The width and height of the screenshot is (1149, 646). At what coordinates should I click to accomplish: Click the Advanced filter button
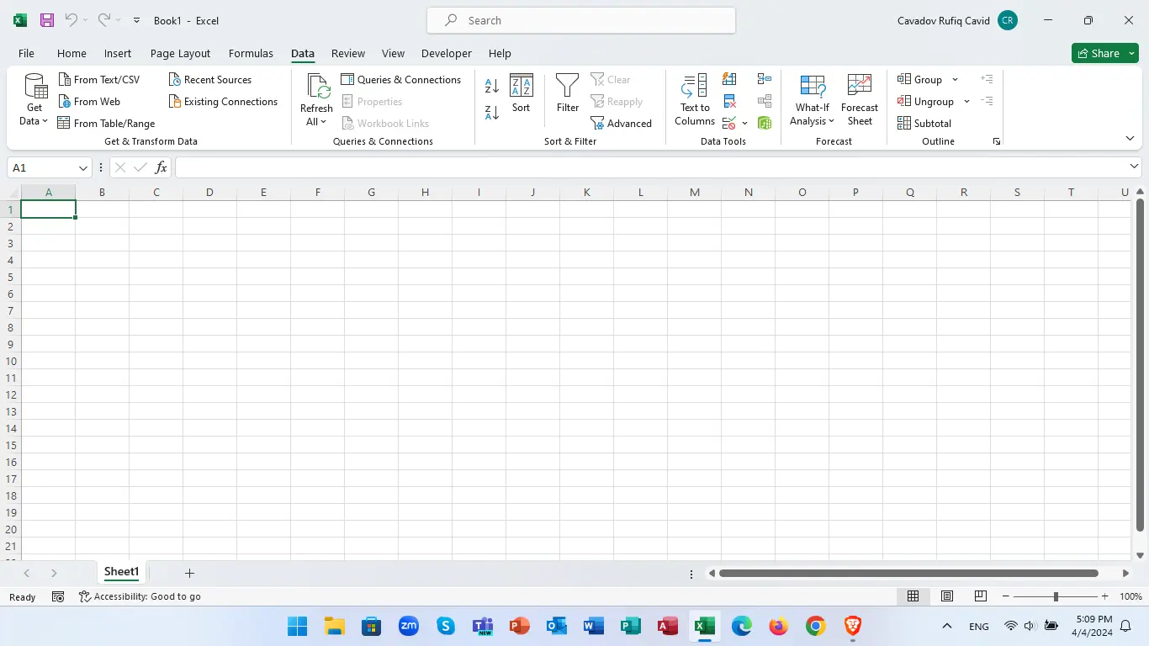click(621, 123)
